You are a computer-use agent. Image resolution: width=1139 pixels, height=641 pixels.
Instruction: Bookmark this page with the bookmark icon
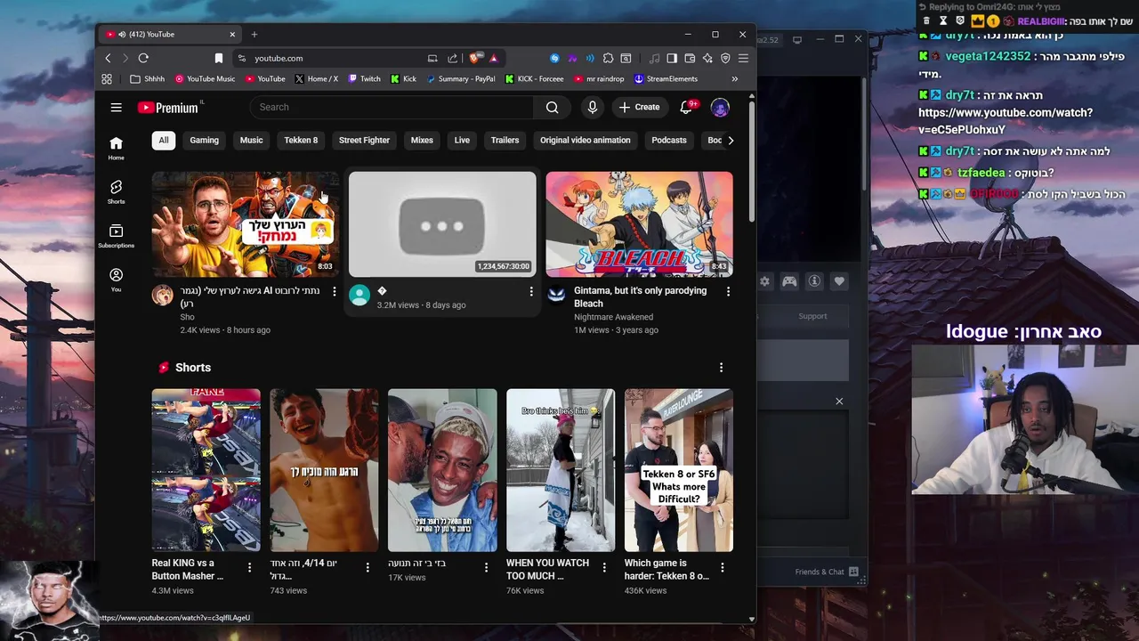coord(219,58)
